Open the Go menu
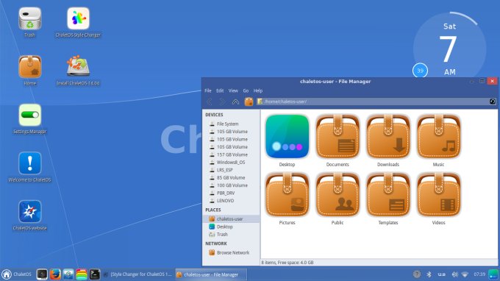 (246, 90)
